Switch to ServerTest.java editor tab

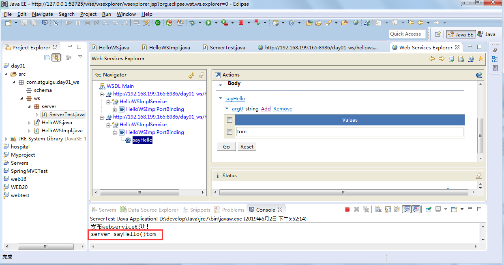pos(224,47)
